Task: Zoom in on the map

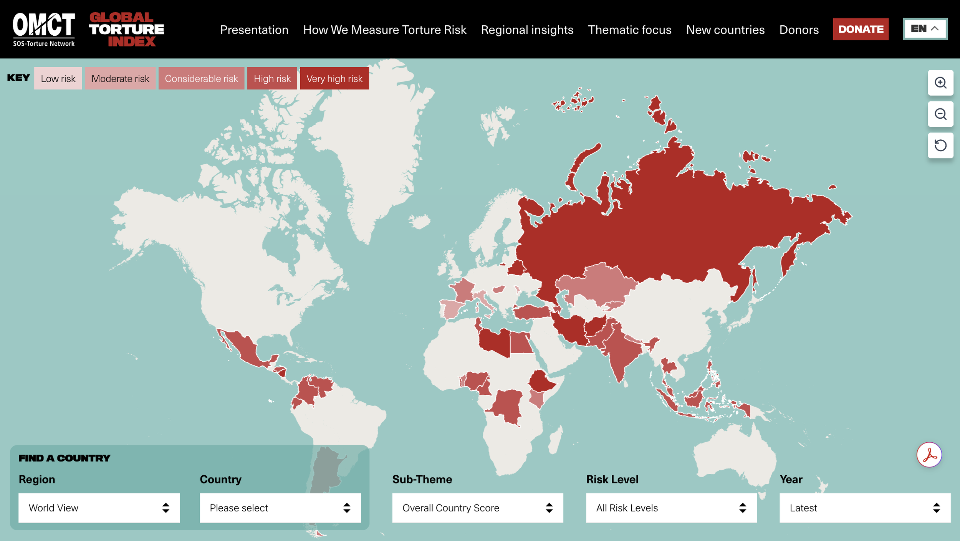Action: click(x=940, y=83)
